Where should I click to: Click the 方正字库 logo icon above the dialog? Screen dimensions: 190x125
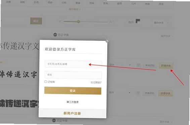click(55, 35)
